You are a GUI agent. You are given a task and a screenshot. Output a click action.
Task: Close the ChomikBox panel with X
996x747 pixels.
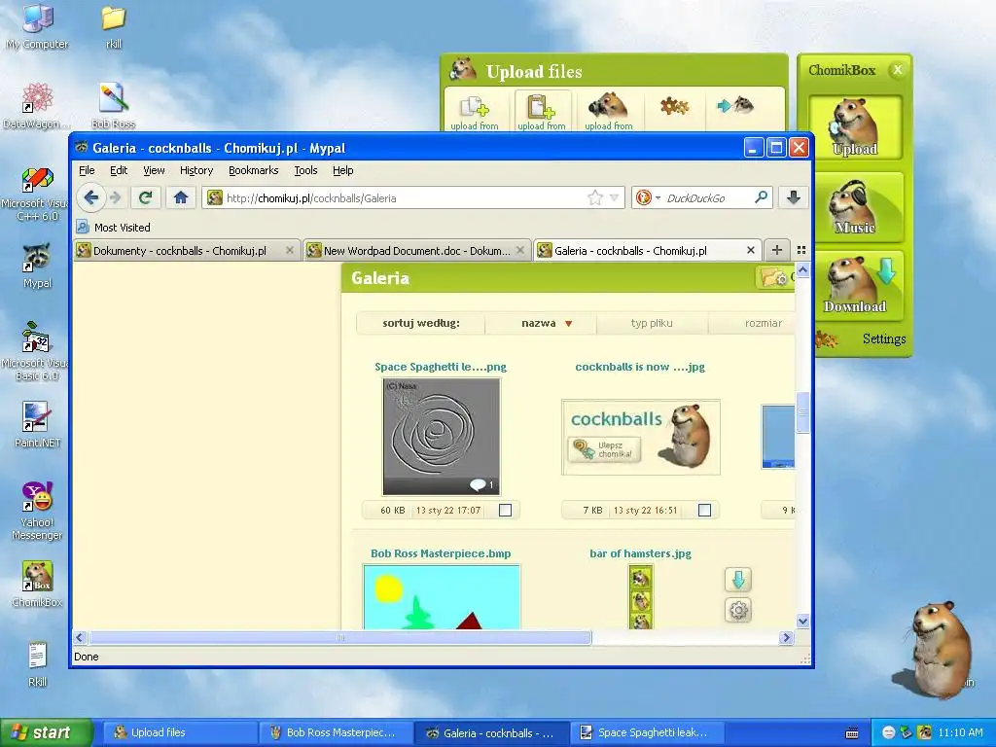(x=897, y=70)
